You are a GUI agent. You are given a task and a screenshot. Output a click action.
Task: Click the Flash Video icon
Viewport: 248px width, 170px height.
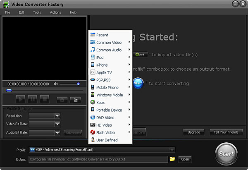click(93, 132)
